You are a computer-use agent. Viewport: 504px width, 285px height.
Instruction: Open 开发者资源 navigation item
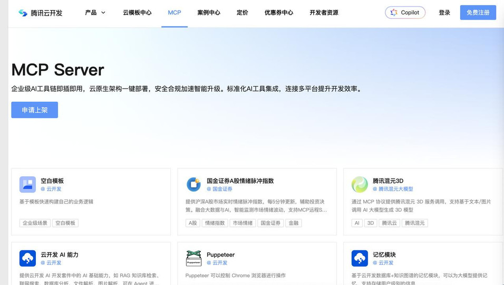tap(324, 13)
